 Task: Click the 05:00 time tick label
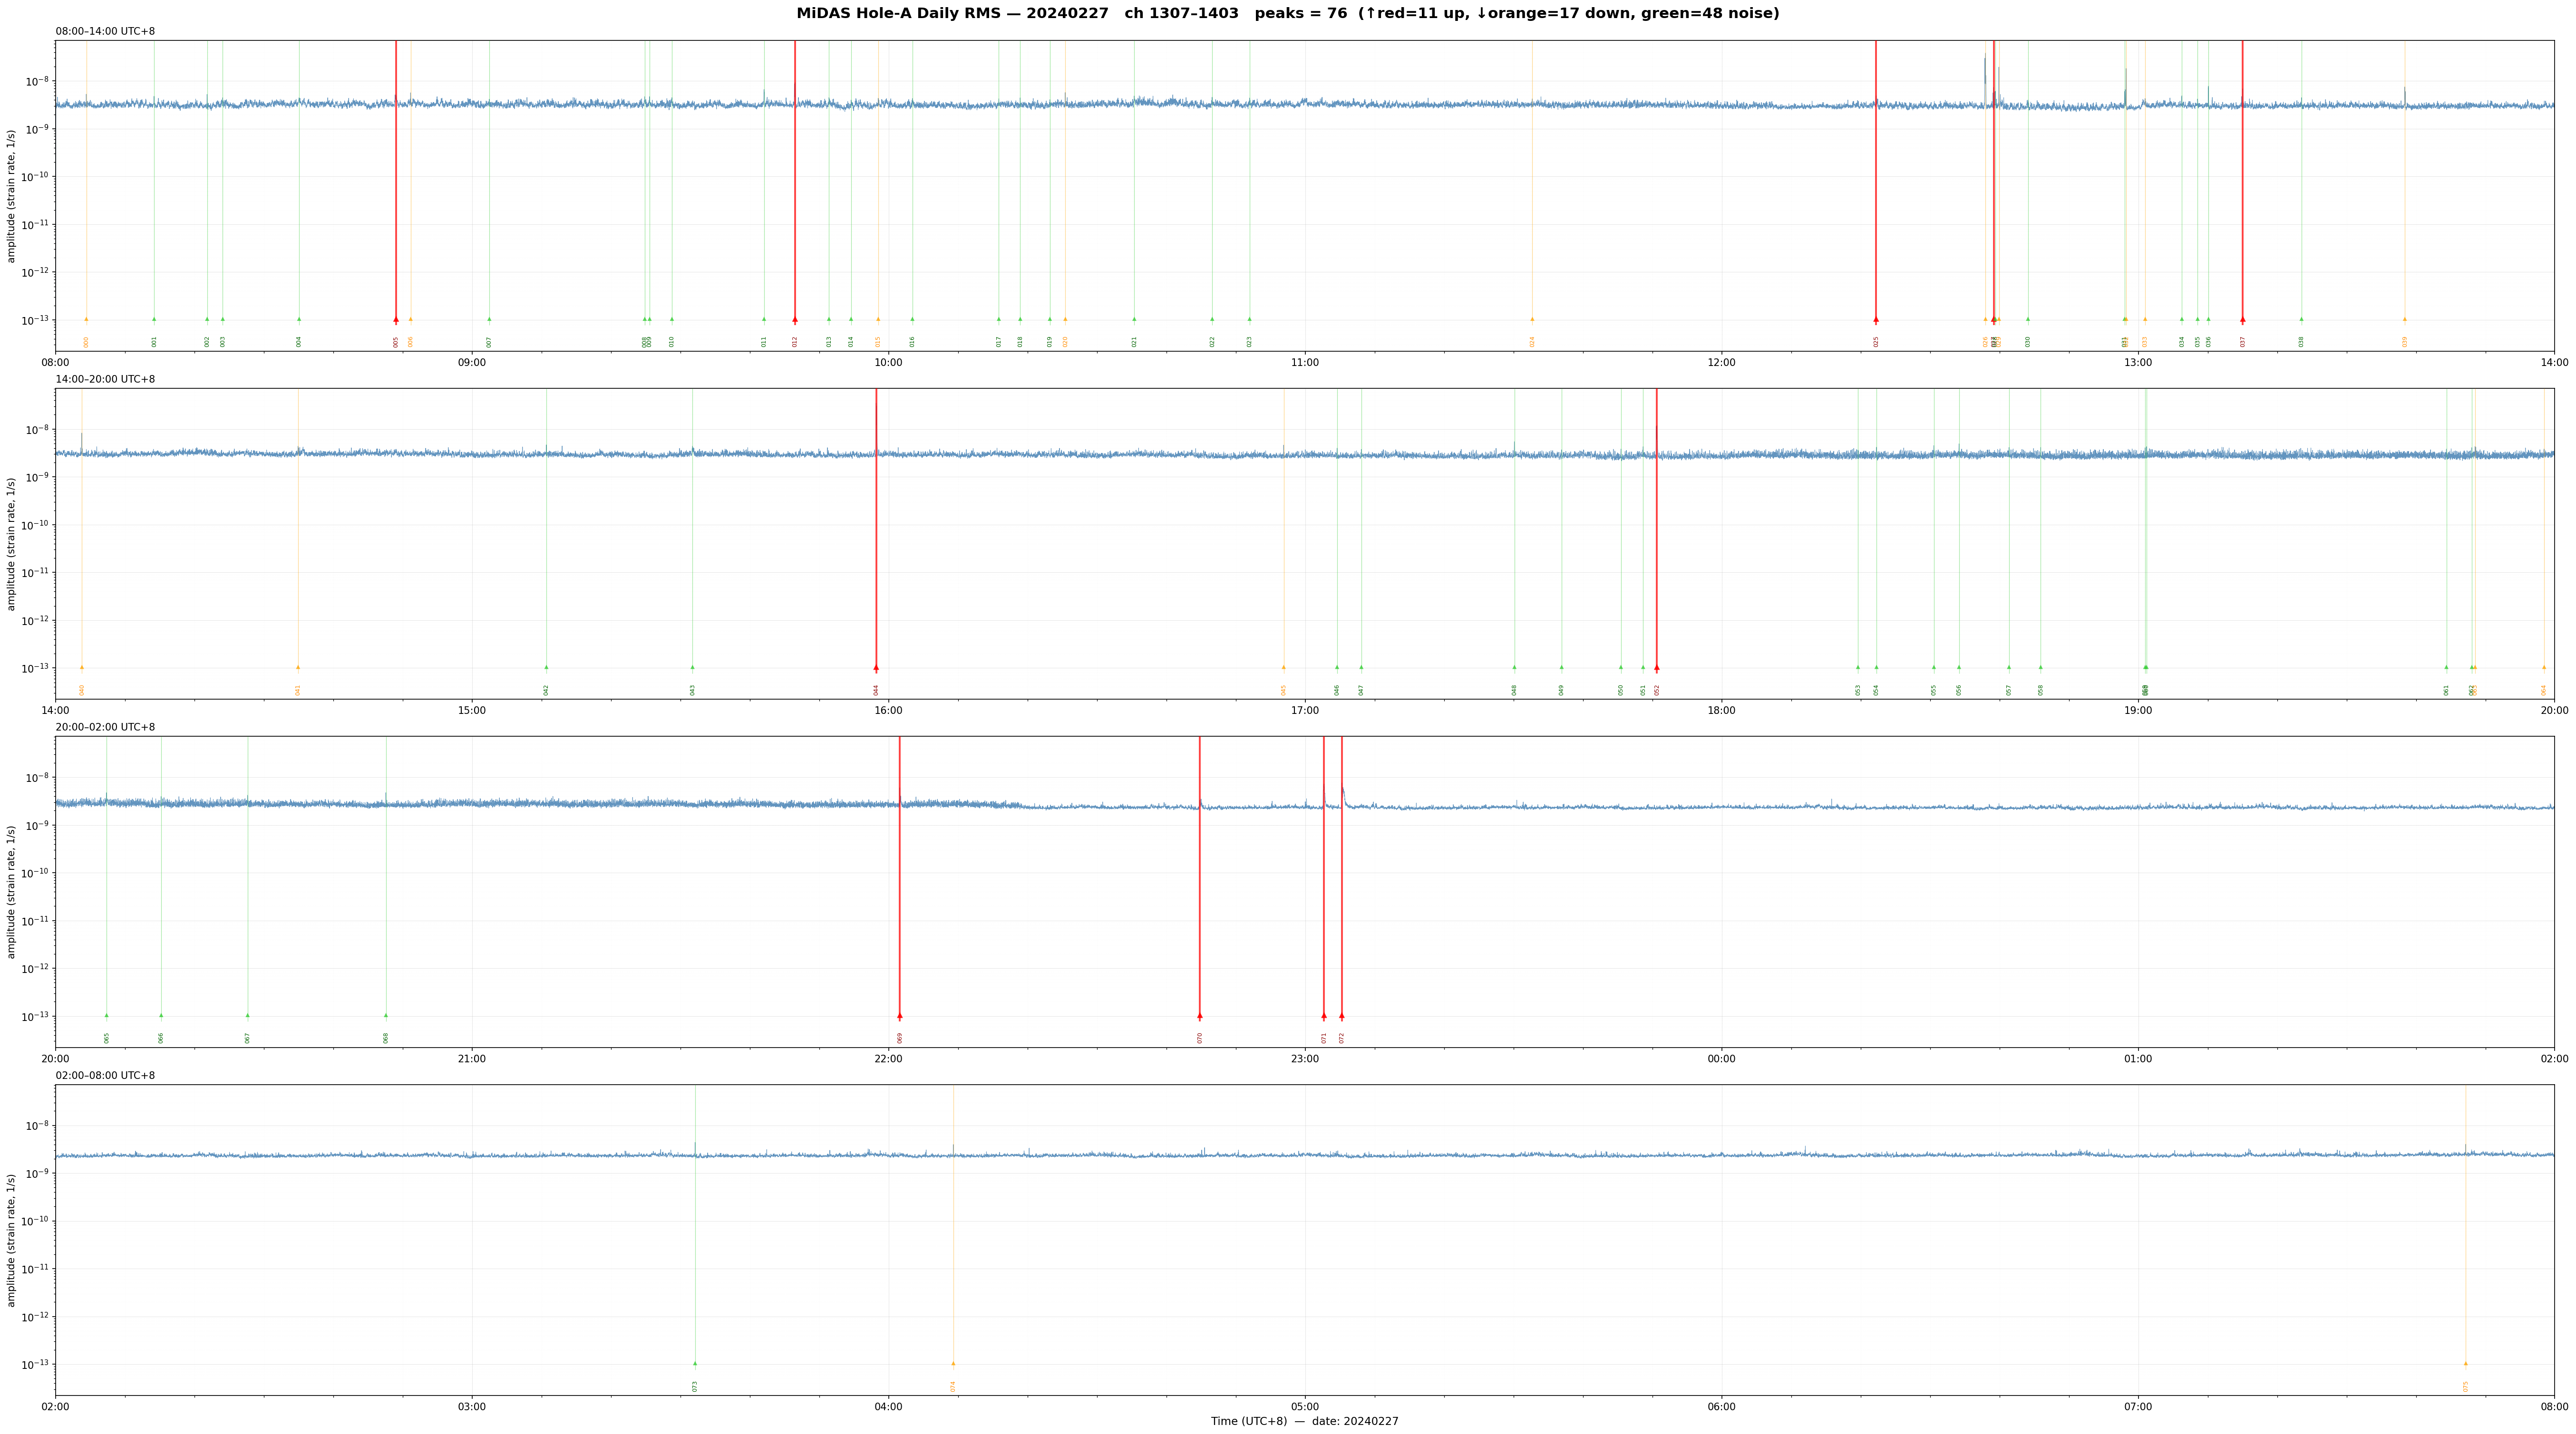tap(1305, 1407)
